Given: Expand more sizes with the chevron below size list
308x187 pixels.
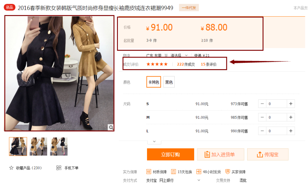Looking at the screenshot, I should pos(154,141).
